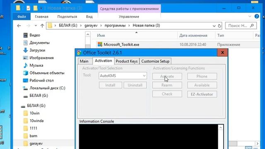Image resolution: width=265 pixels, height=149 pixels.
Task: Go back in Explorer navigation
Action: (x=19, y=26)
